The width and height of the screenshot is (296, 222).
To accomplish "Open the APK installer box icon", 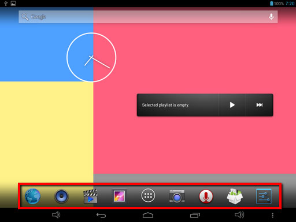I will click(x=235, y=196).
